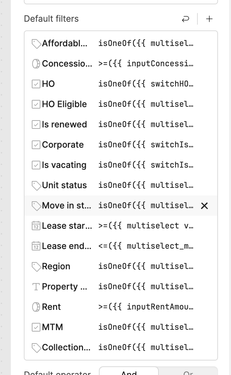Remove the Move in status filter with X

tap(204, 206)
